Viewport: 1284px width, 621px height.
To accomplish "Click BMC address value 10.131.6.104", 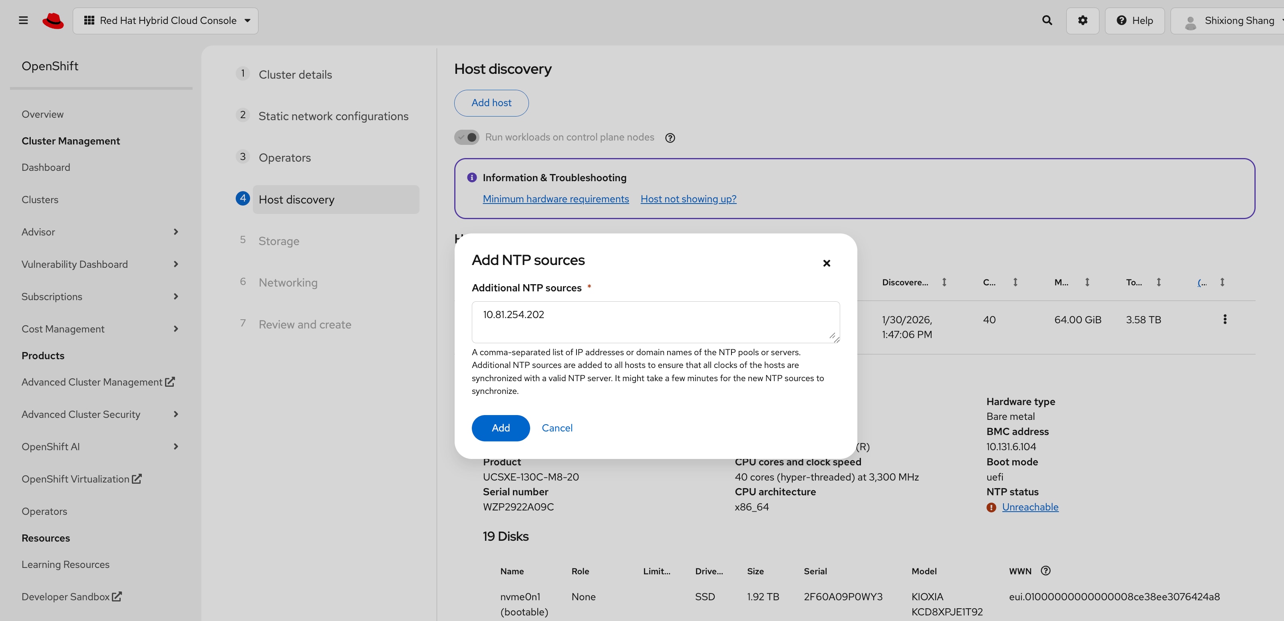I will click(1011, 447).
